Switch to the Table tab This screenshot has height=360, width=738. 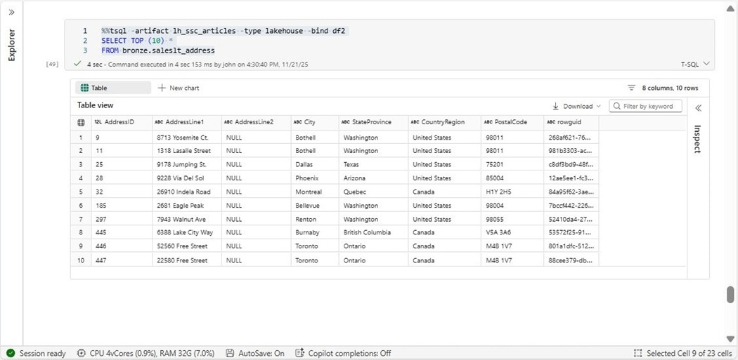click(112, 88)
